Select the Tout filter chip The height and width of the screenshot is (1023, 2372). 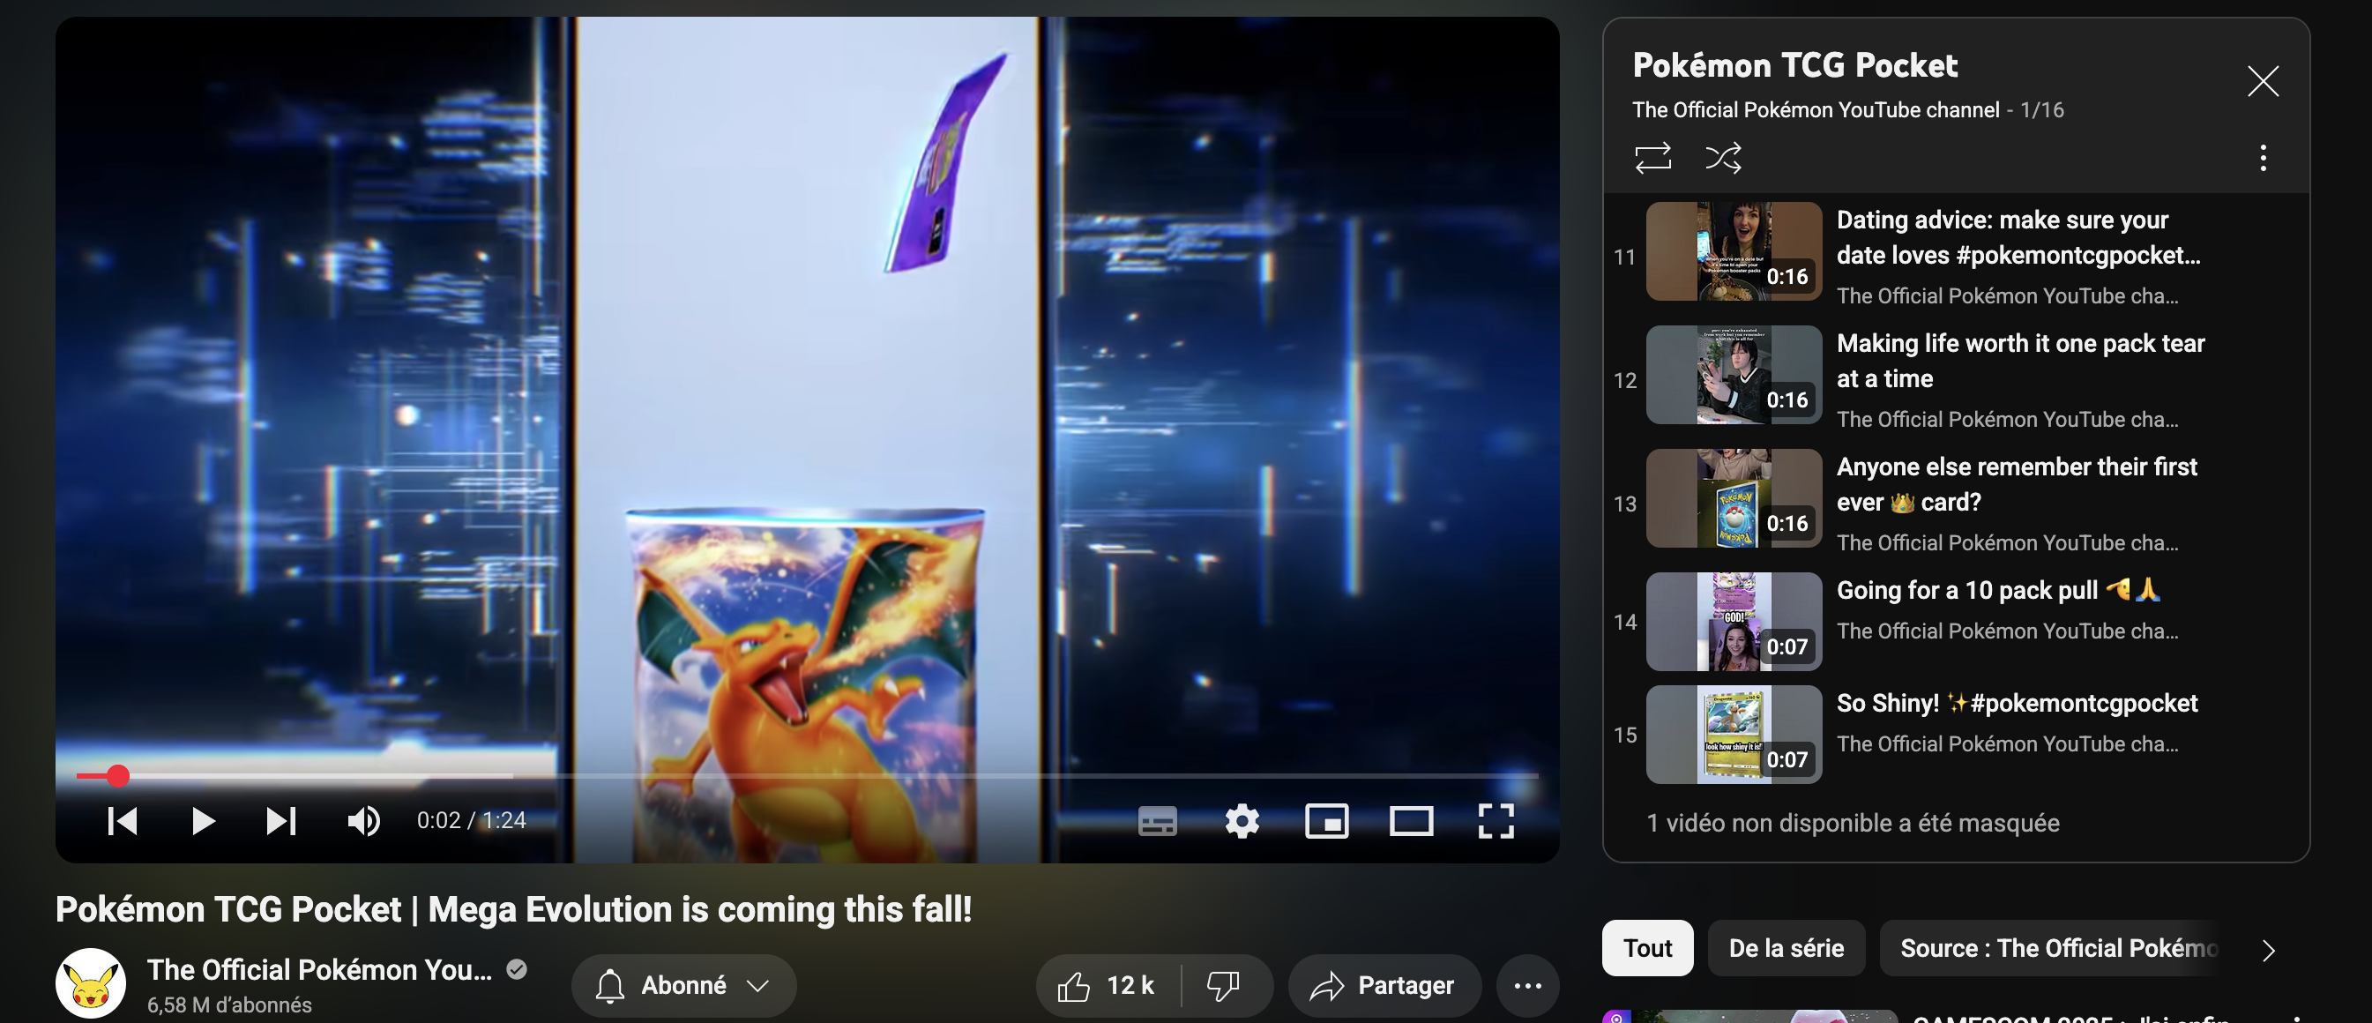pyautogui.click(x=1646, y=947)
